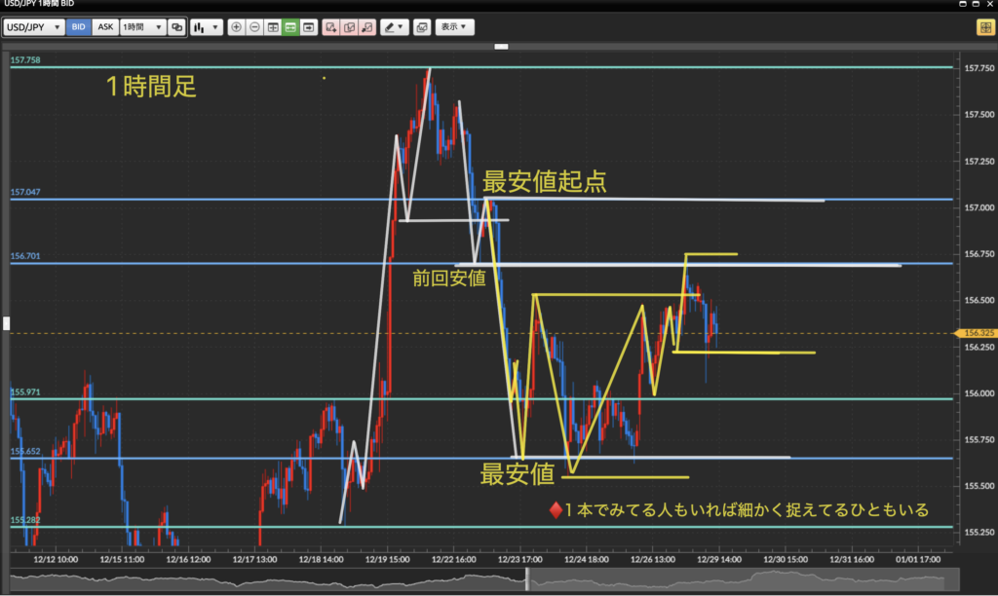998x596 pixels.
Task: Click the linked-windows icon after timeframe selector
Action: [x=176, y=27]
